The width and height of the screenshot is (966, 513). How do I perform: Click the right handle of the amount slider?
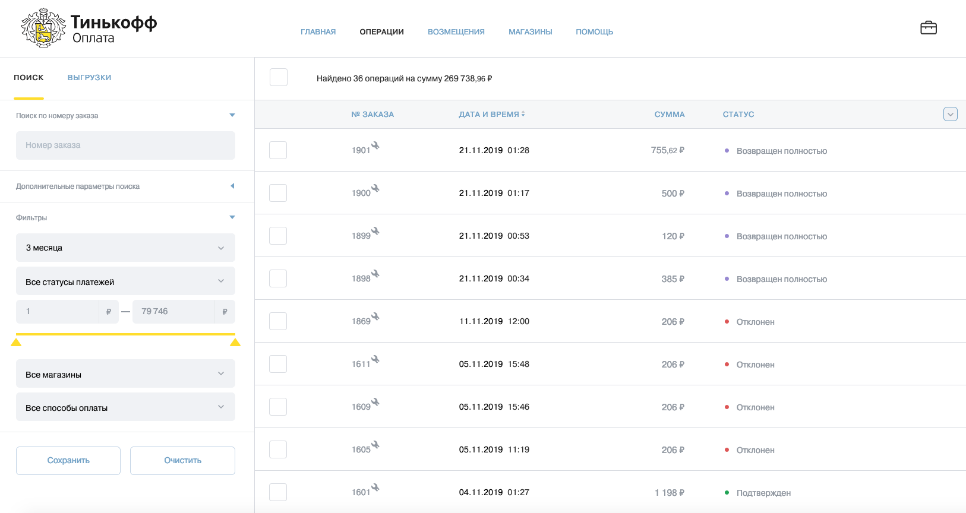click(x=235, y=342)
